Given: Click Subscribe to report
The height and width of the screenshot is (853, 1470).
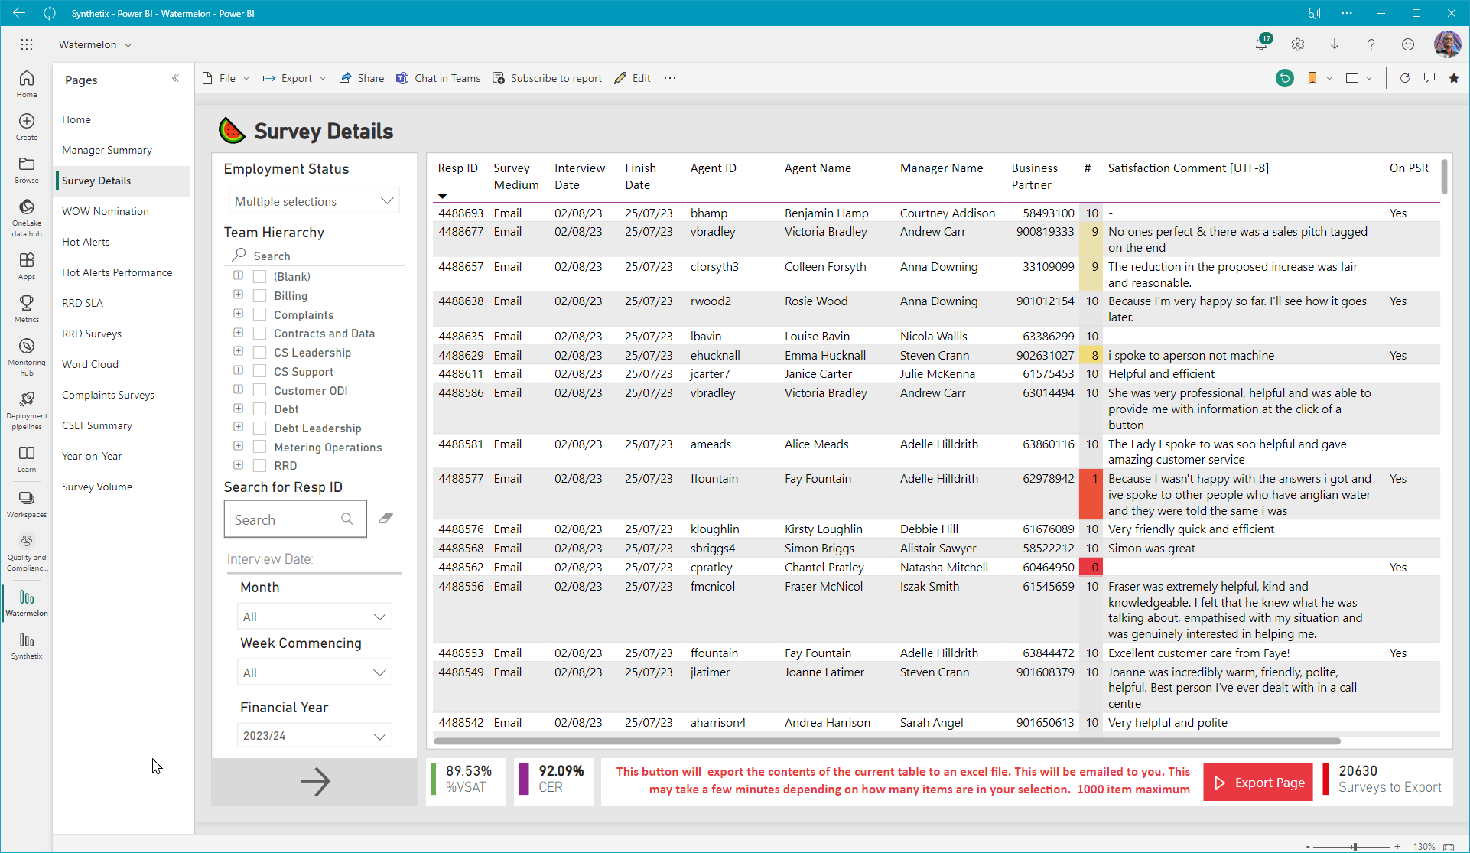Looking at the screenshot, I should click(547, 78).
